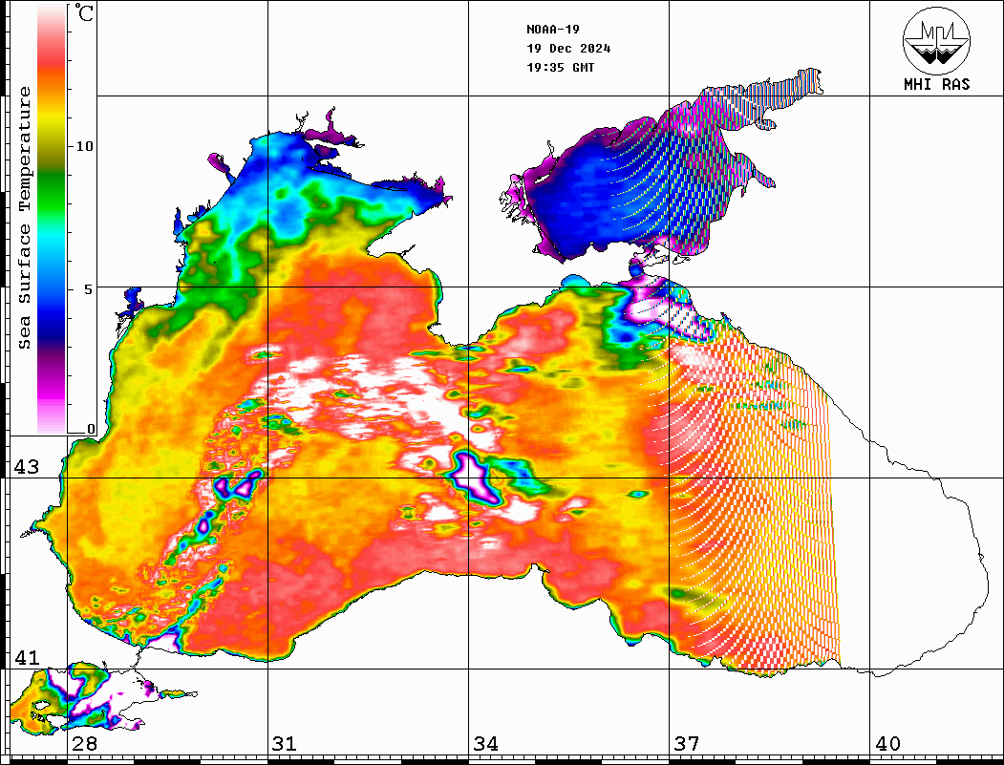Click the longitude label '28'
Screen dimensions: 1004x765
click(84, 744)
